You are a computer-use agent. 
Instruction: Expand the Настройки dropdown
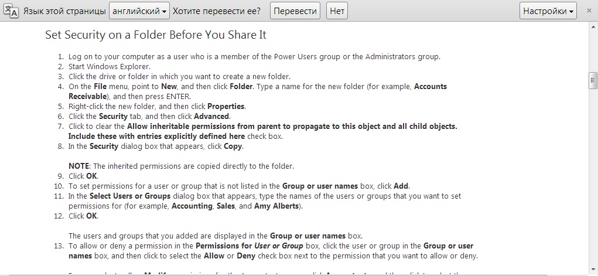548,11
